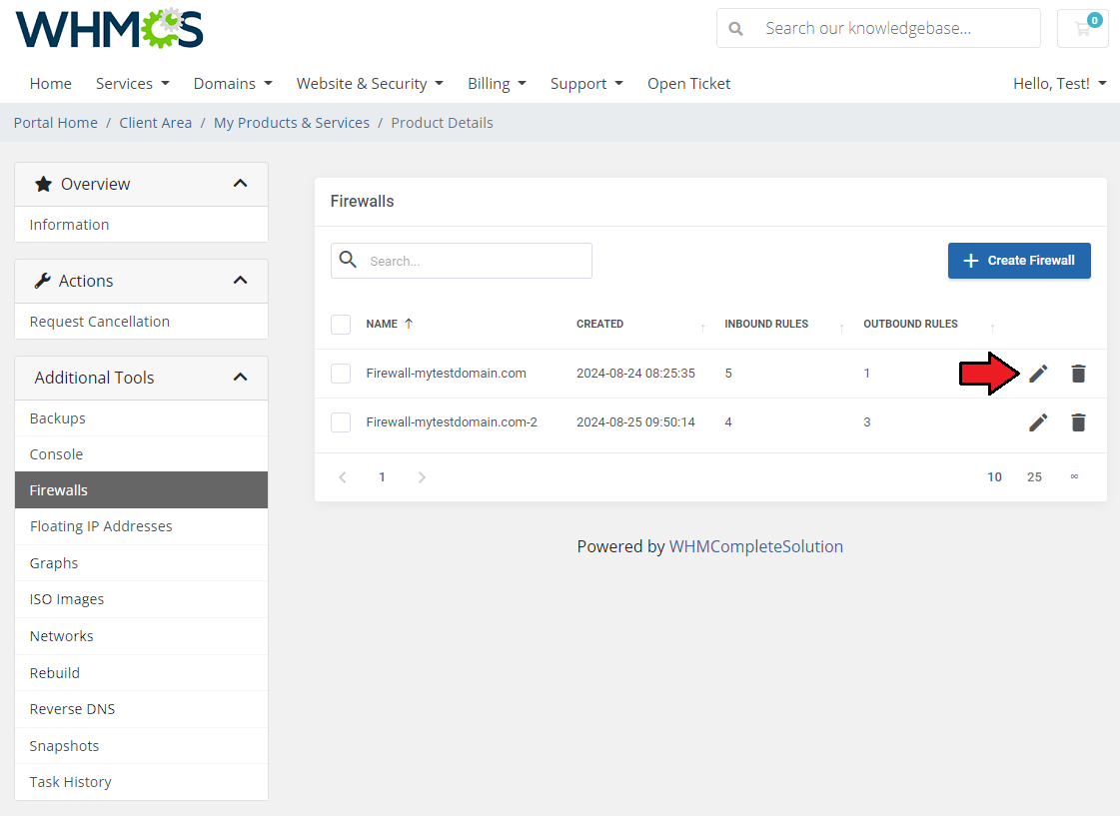This screenshot has height=816, width=1120.
Task: Open Information in Overview sidebar
Action: coord(142,224)
